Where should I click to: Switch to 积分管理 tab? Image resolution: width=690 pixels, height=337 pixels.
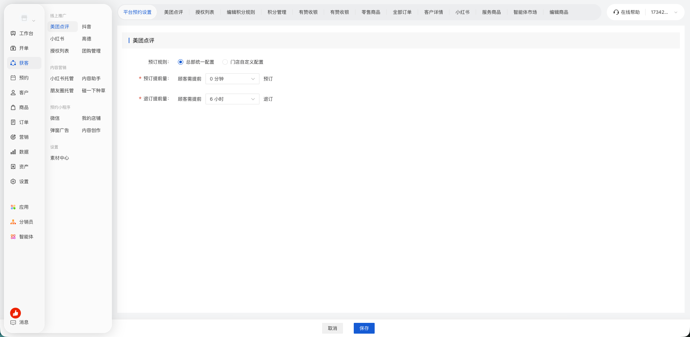(x=277, y=12)
